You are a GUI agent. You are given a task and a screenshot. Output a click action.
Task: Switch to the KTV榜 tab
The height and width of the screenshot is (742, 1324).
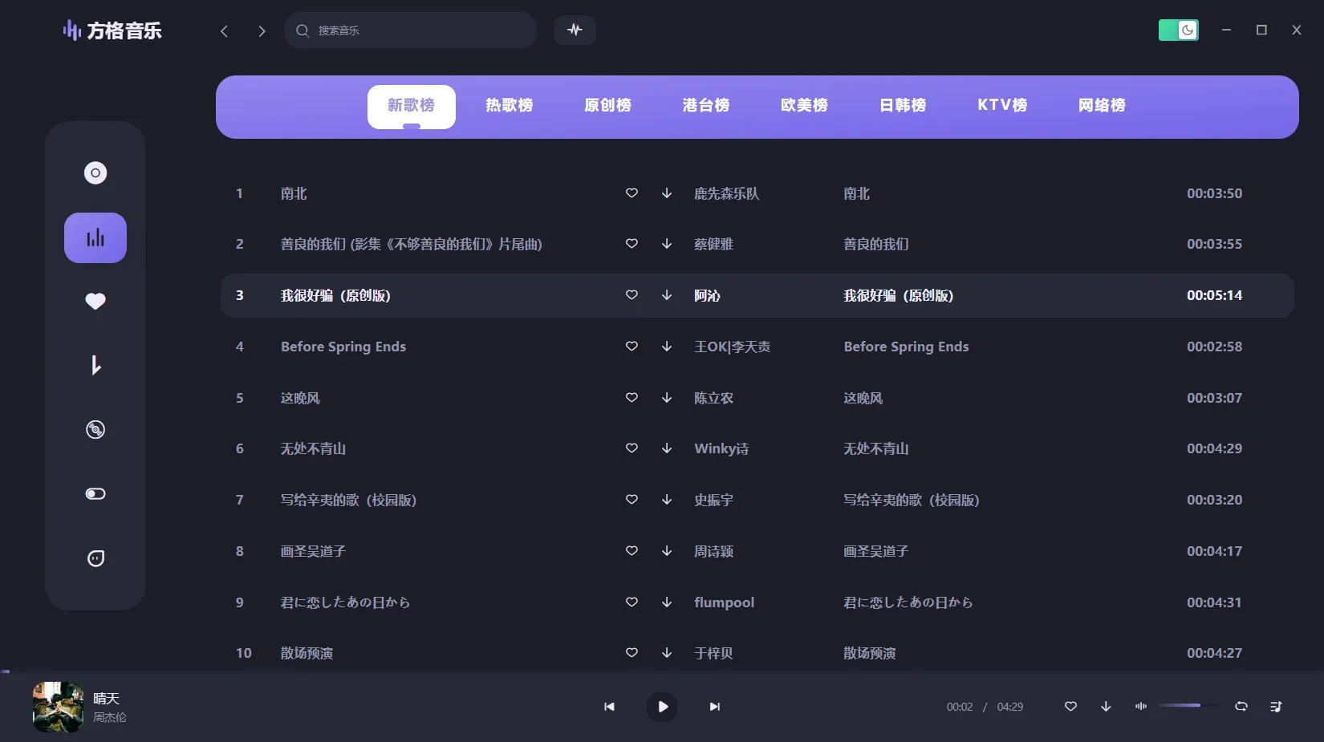[1002, 105]
